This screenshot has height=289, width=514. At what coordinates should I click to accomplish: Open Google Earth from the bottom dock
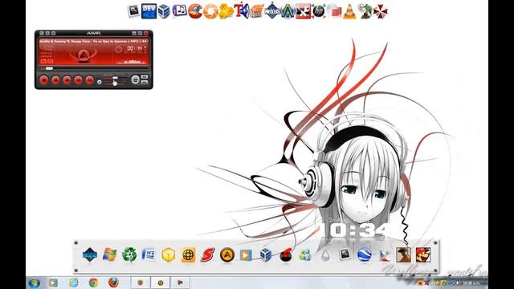click(x=364, y=255)
